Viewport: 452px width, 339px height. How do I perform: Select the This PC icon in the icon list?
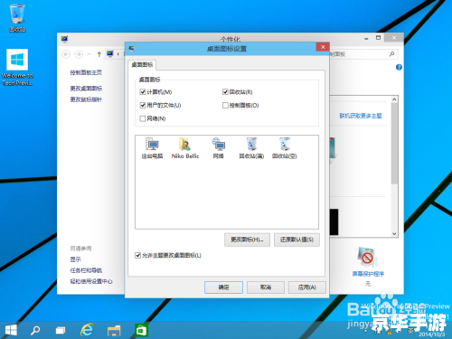pyautogui.click(x=152, y=147)
